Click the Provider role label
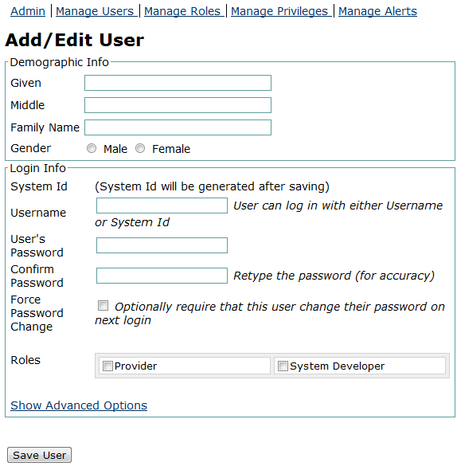Screen dimensions: 457x466 (x=135, y=366)
